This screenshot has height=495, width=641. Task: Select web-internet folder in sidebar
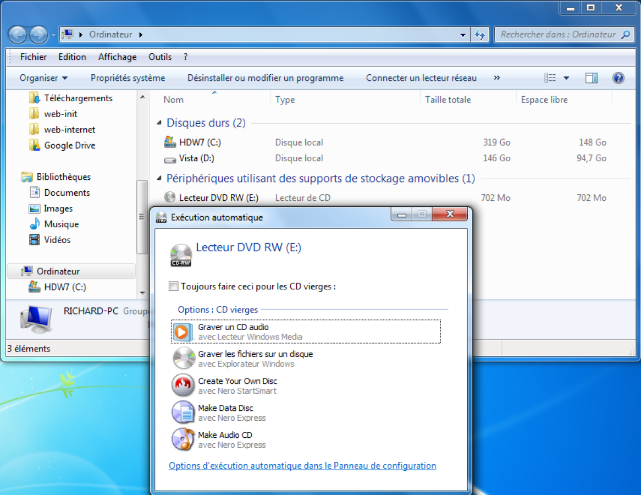pos(62,130)
